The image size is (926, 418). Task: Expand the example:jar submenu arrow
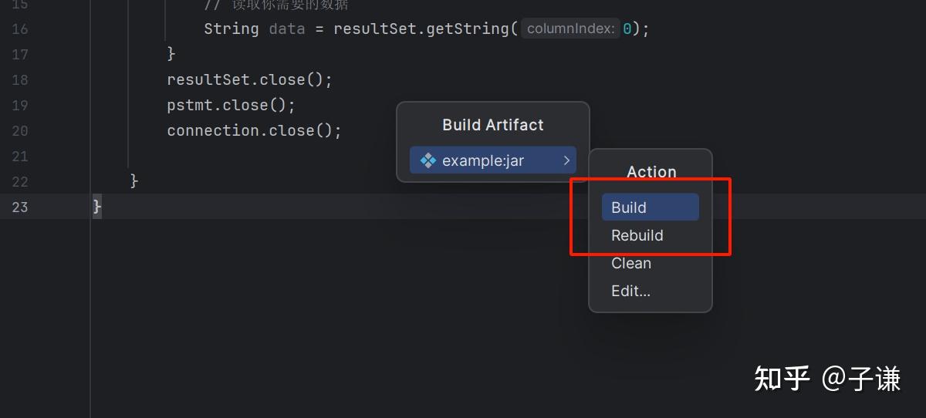(x=566, y=160)
